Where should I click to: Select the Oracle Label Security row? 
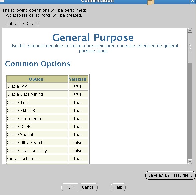[47, 150]
